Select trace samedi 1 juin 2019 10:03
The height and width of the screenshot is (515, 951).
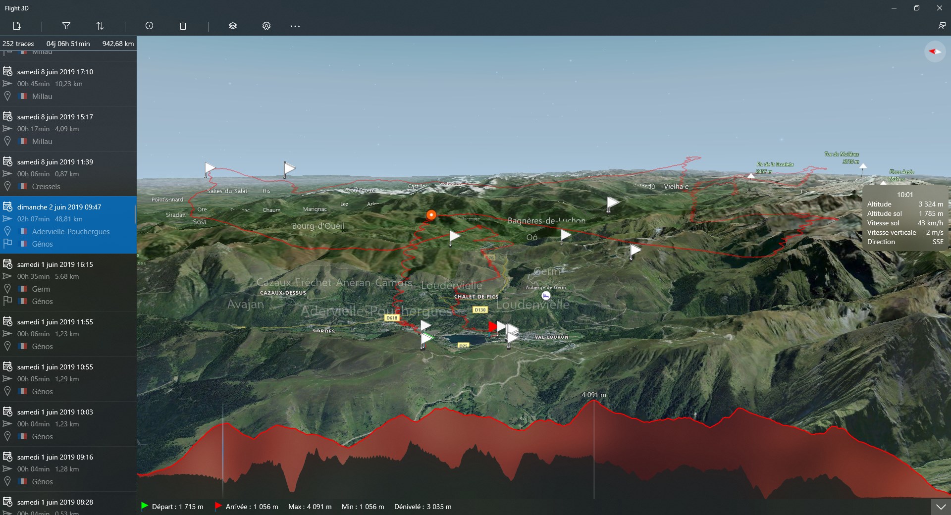[x=68, y=424]
